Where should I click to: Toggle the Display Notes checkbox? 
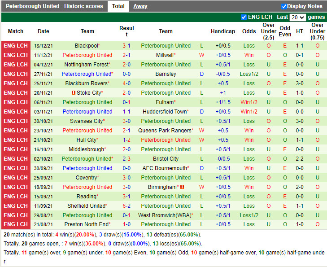click(284, 6)
